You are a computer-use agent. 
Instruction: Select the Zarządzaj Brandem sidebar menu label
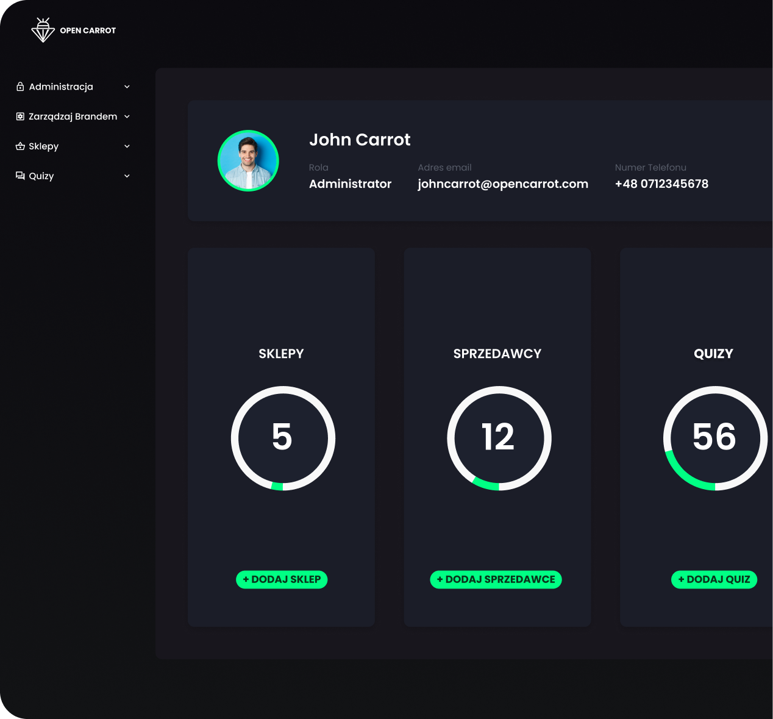73,116
